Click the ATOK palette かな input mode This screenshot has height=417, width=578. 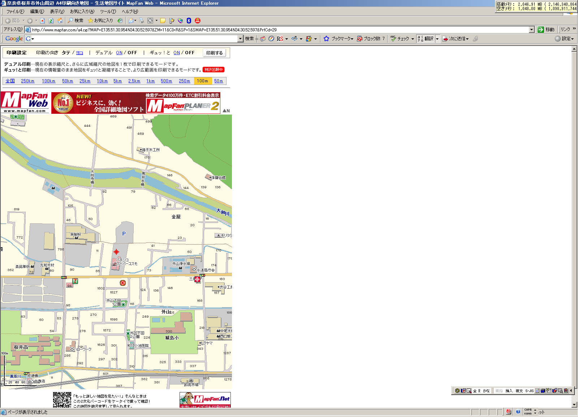[486, 391]
